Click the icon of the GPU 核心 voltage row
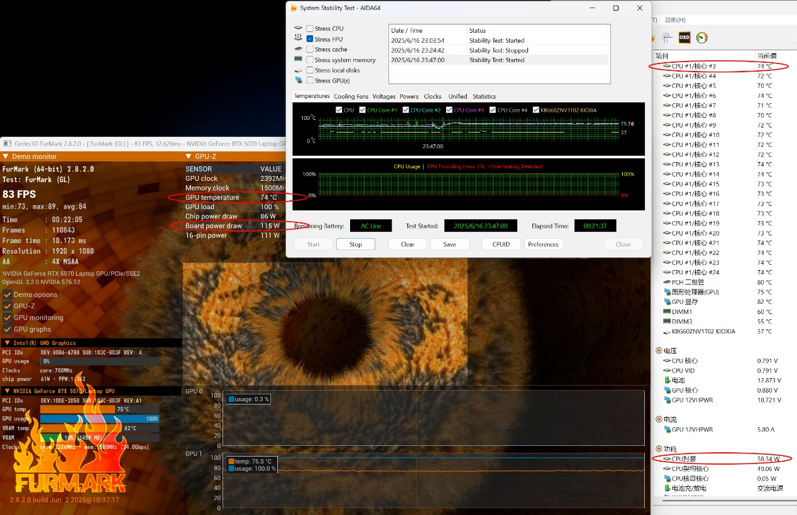 [667, 390]
